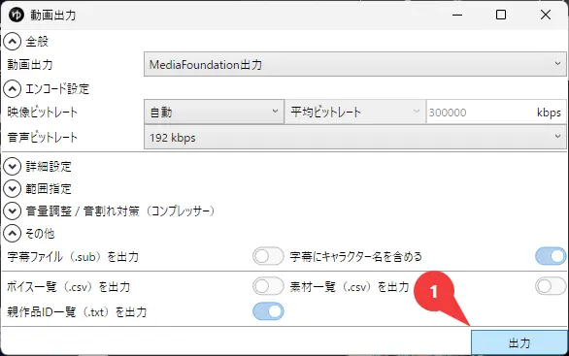Collapse the その他 section
This screenshot has height=356, width=569.
(13, 234)
